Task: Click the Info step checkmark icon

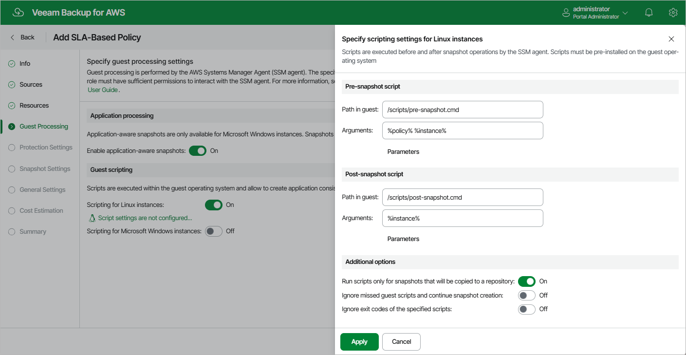Action: 12,64
